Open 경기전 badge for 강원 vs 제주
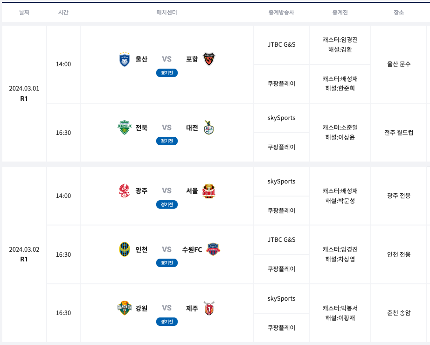This screenshot has width=430, height=345. pyautogui.click(x=167, y=322)
